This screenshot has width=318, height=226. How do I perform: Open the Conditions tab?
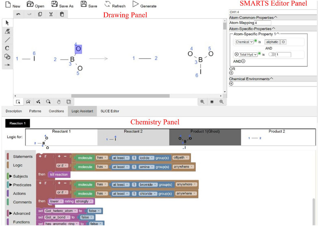(x=56, y=111)
